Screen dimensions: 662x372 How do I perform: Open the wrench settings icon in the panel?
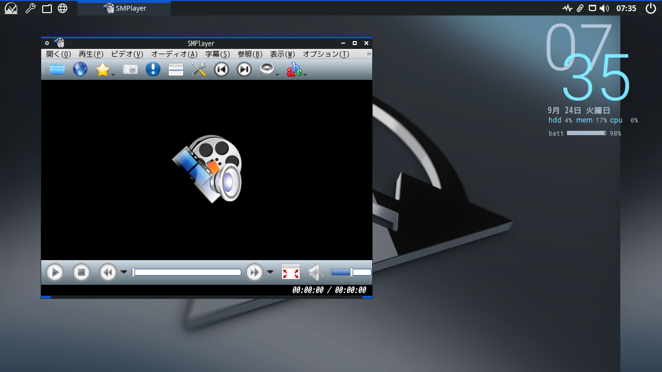point(30,8)
